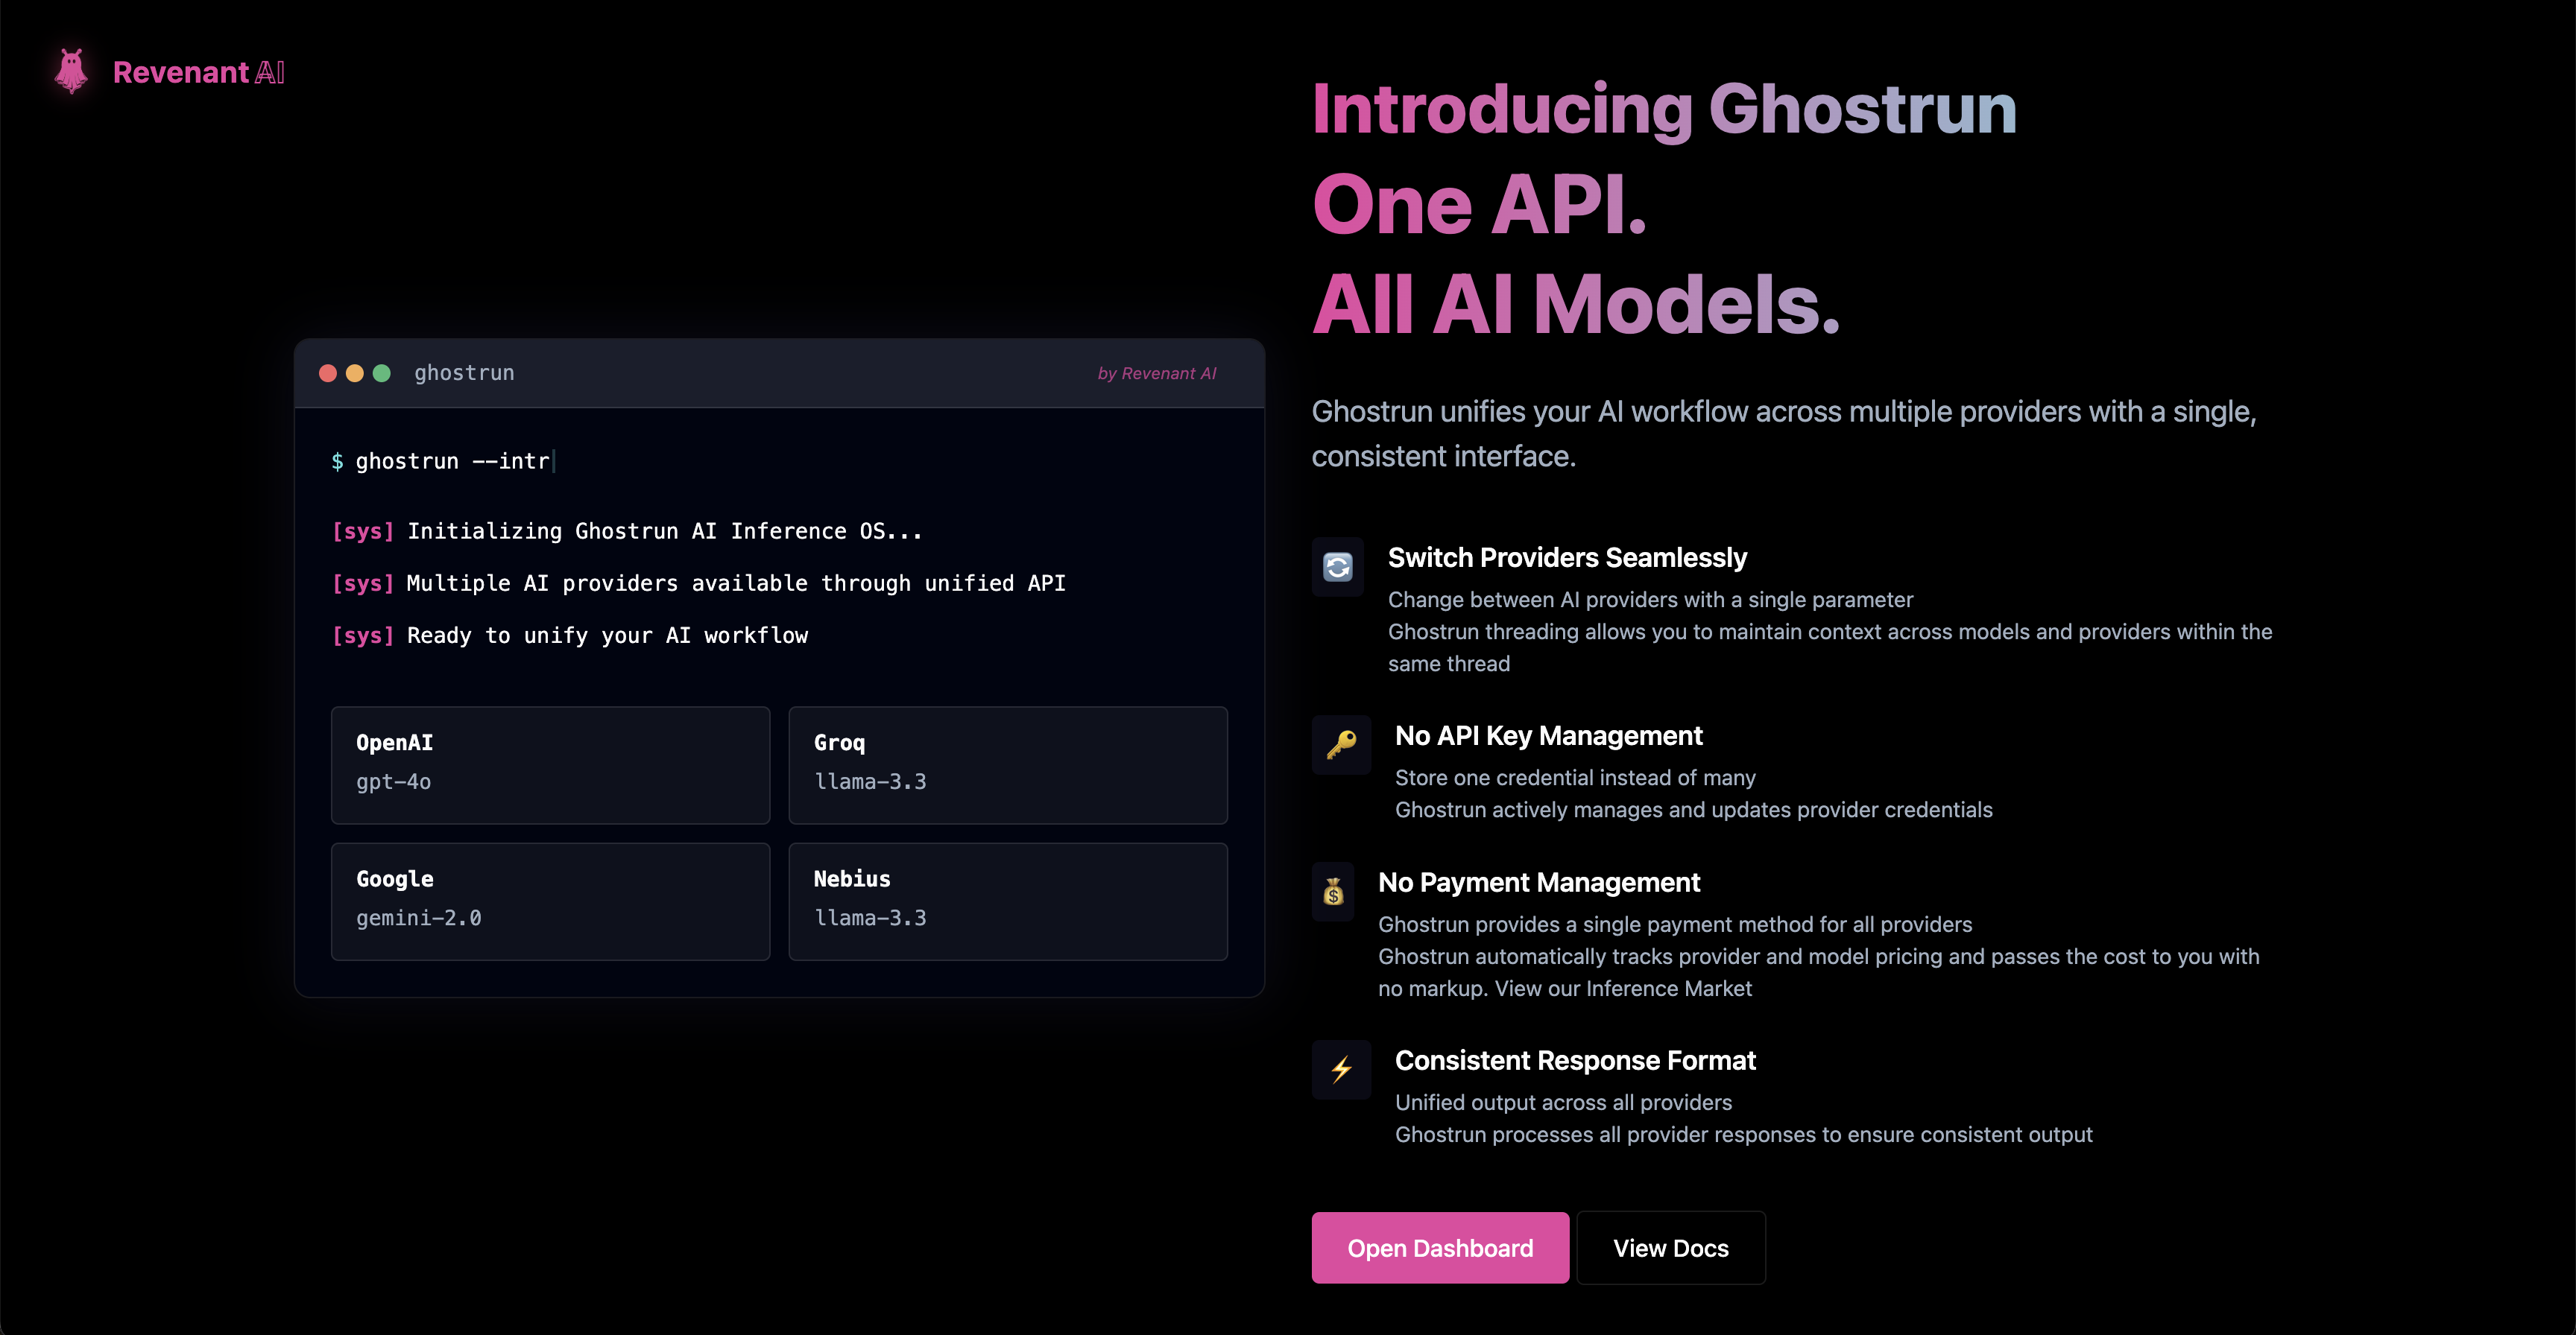Click the Revenant AI ghost logo icon
The width and height of the screenshot is (2576, 1335).
tap(71, 71)
